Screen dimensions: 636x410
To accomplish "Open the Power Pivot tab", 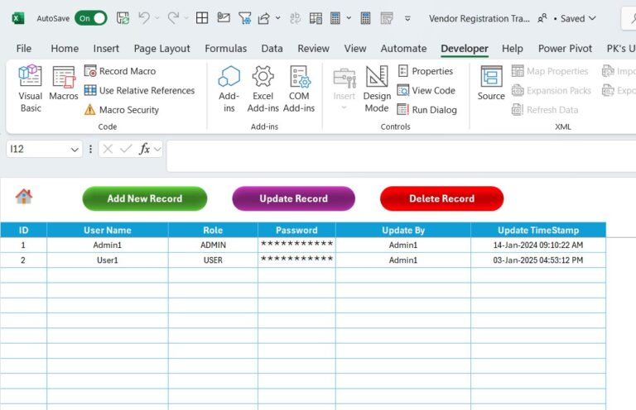I will coord(565,49).
